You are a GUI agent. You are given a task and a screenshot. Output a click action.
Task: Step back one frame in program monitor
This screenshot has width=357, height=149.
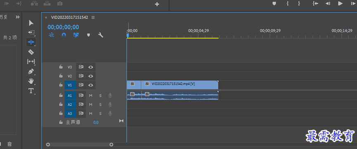(x=328, y=3)
